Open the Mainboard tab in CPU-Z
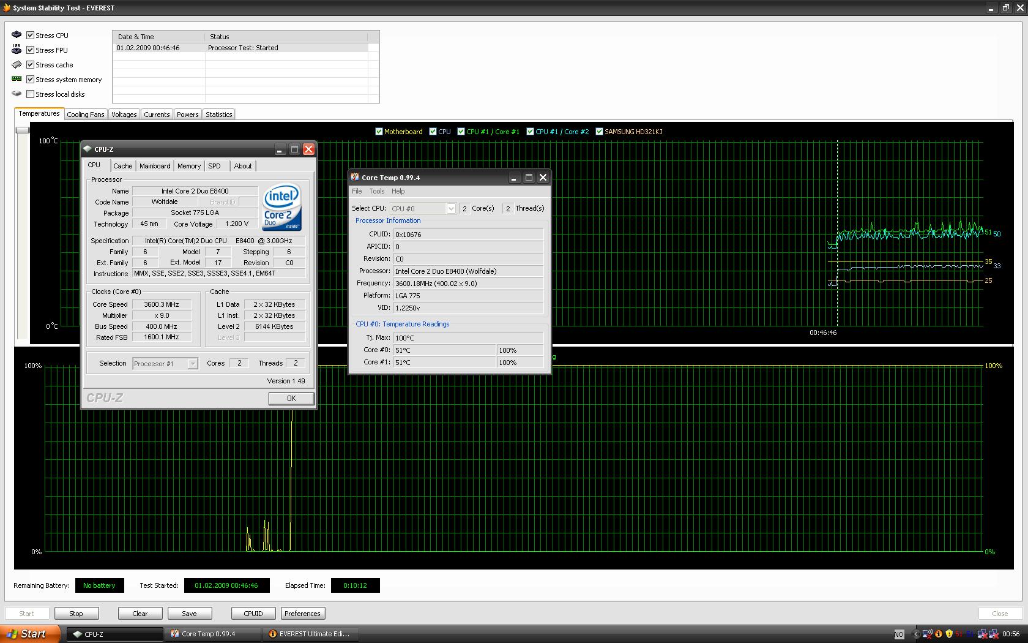This screenshot has height=643, width=1028. click(155, 166)
